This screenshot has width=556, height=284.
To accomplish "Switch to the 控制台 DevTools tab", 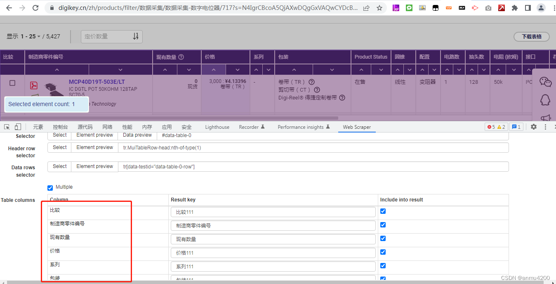I will (60, 127).
